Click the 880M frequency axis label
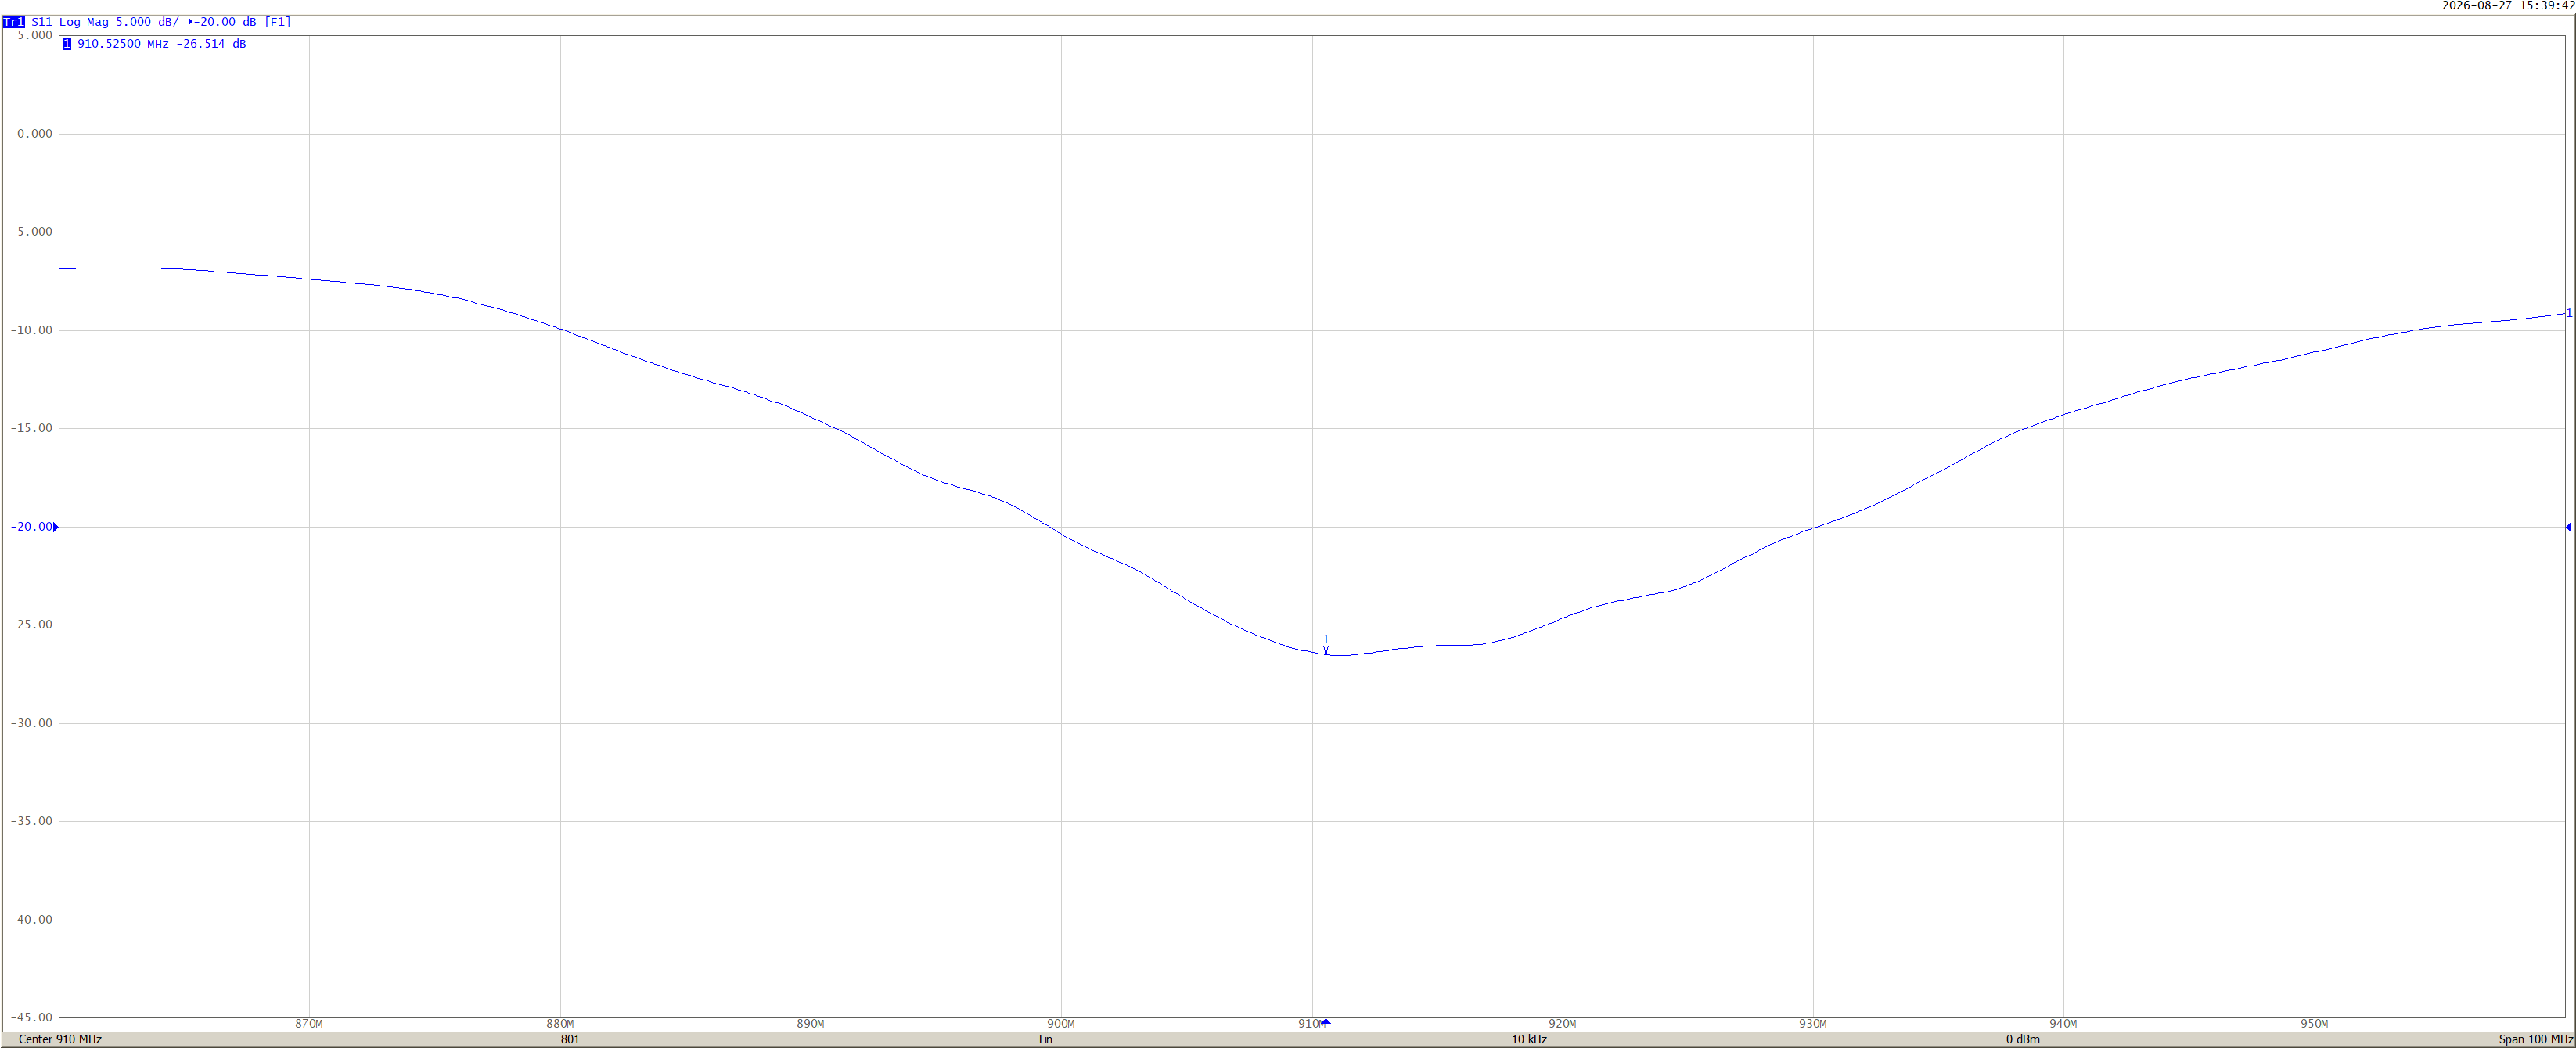 pyautogui.click(x=560, y=1024)
